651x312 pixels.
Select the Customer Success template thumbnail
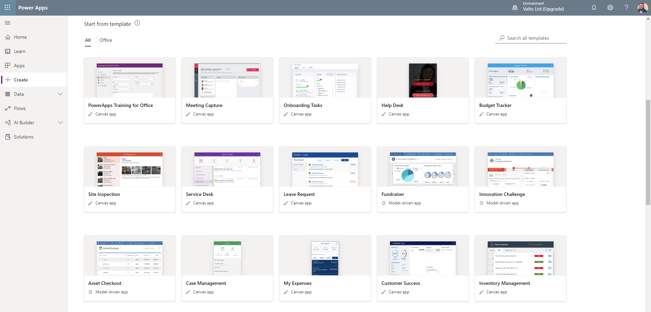[x=423, y=258]
